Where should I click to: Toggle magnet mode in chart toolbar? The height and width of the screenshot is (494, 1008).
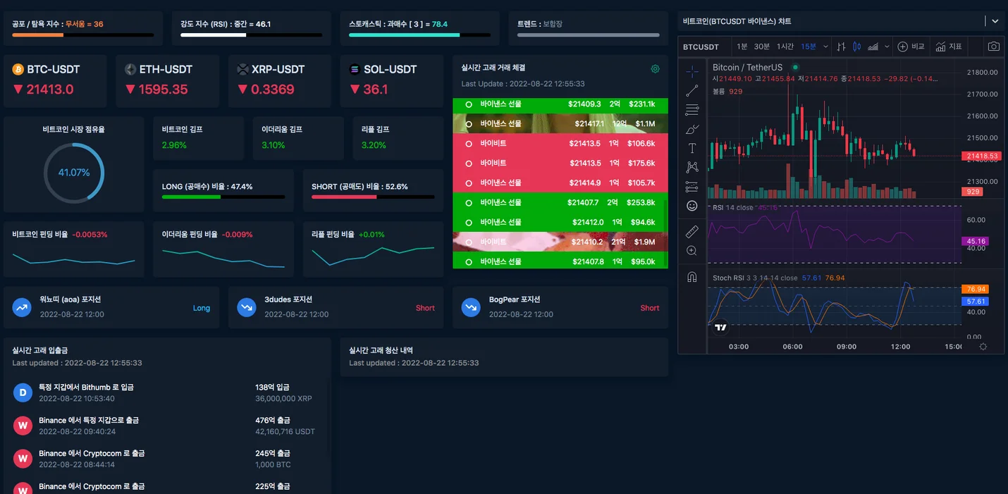692,277
